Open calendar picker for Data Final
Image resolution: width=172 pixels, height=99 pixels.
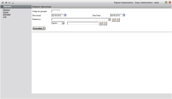point(124,15)
